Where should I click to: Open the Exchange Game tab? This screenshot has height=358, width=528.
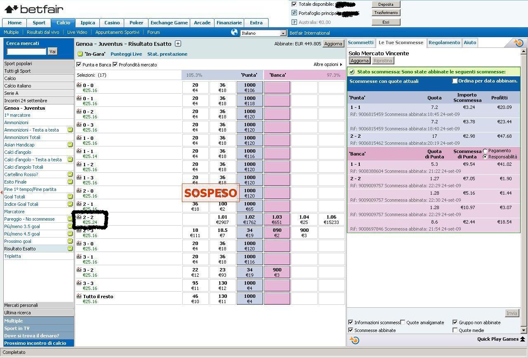click(169, 23)
